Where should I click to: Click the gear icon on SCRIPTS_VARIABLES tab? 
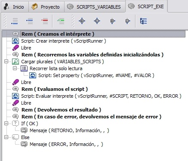click(x=70, y=6)
